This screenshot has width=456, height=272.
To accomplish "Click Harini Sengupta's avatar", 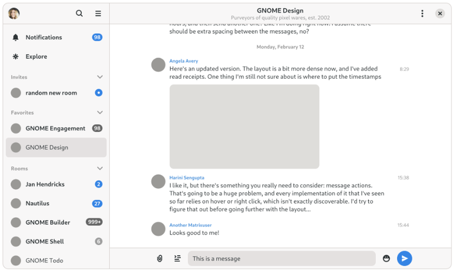I will tap(158, 181).
